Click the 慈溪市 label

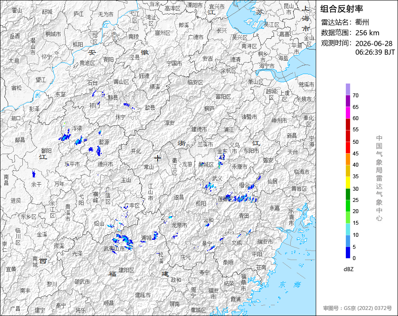point(306,84)
